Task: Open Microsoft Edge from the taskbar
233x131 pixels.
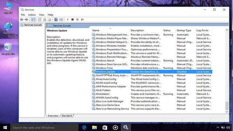Action: (x=84, y=127)
